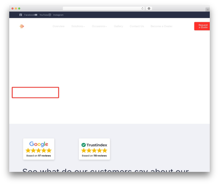219x185 pixels.
Task: Expand the Solutions dropdown menu
Action: 78,26
